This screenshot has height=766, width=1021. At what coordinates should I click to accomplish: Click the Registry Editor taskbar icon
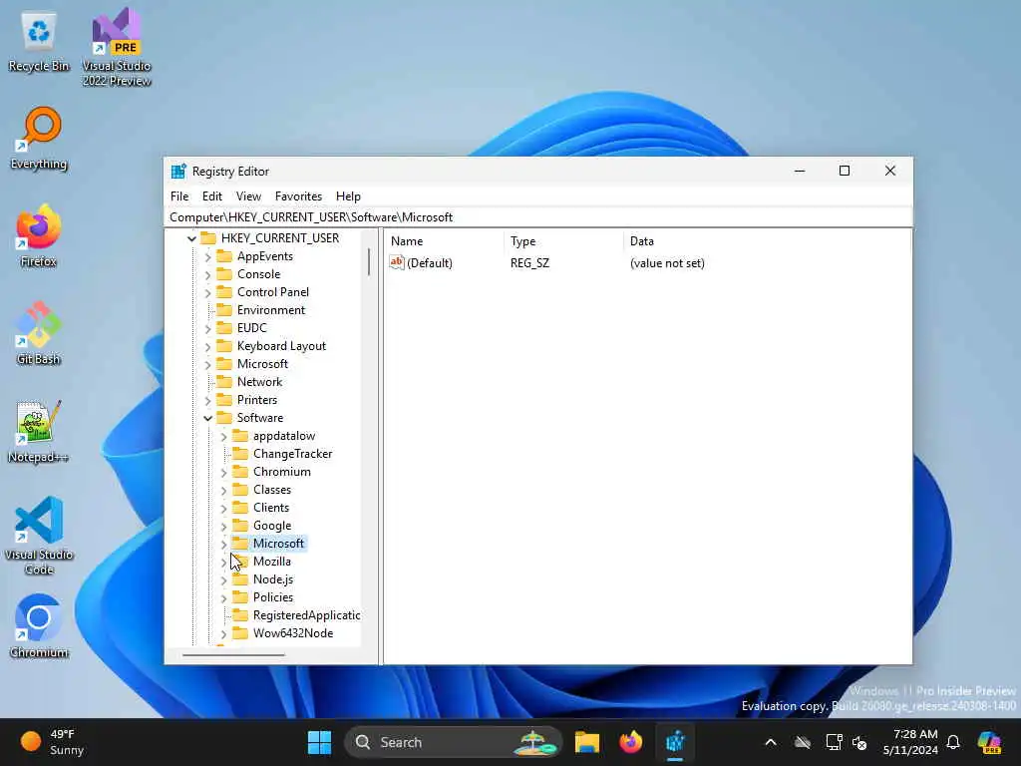tap(675, 742)
